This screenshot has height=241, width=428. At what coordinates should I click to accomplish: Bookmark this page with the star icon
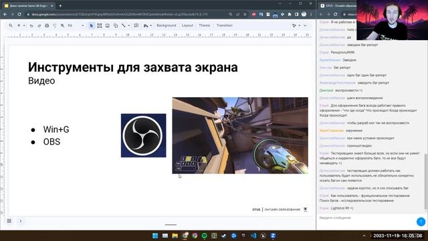click(245, 14)
